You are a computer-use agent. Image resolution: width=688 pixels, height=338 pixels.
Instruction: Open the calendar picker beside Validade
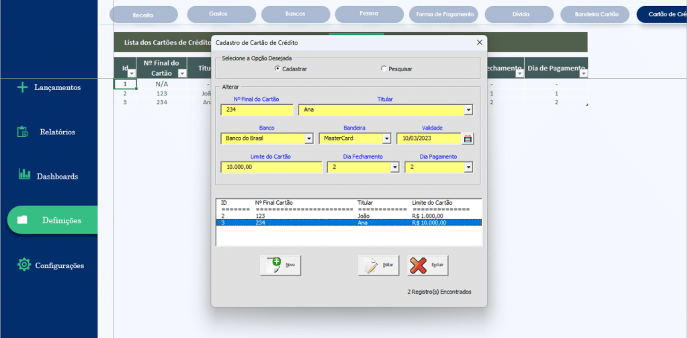tap(468, 138)
